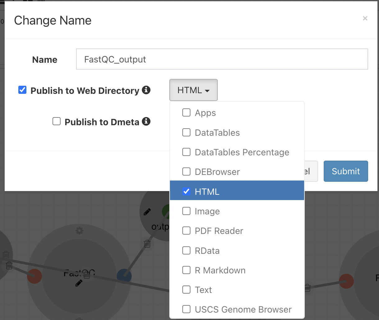The image size is (379, 320).
Task: Close the Change Name dialog with the X
Action: click(365, 18)
